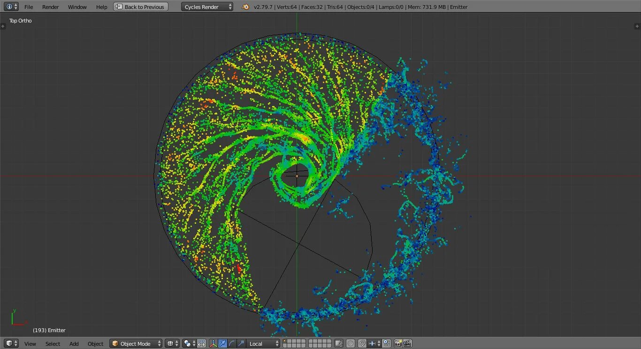Click the Mem: 731.9 MB statistic
641x349 pixels.
[x=428, y=7]
